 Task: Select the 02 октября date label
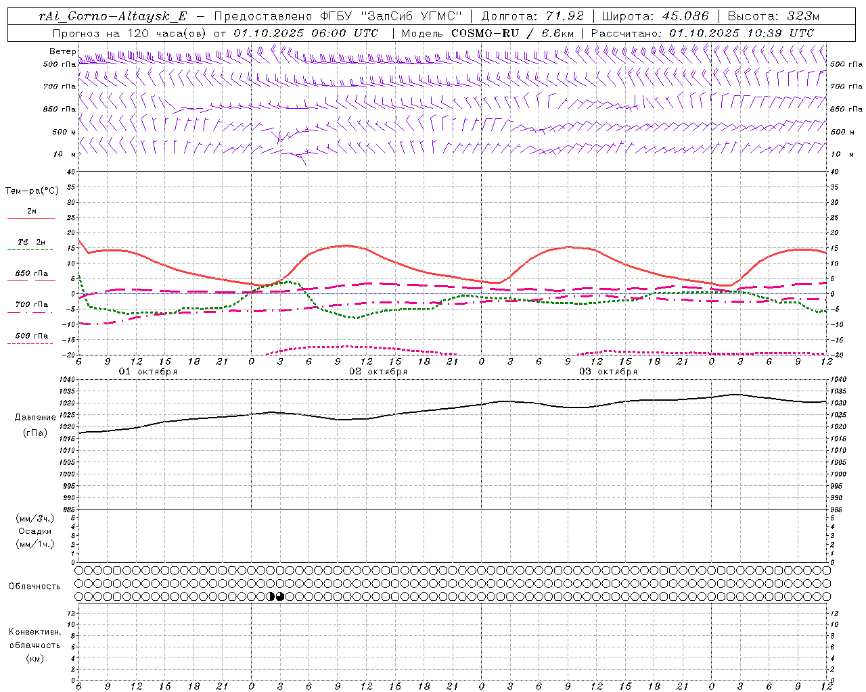point(378,372)
